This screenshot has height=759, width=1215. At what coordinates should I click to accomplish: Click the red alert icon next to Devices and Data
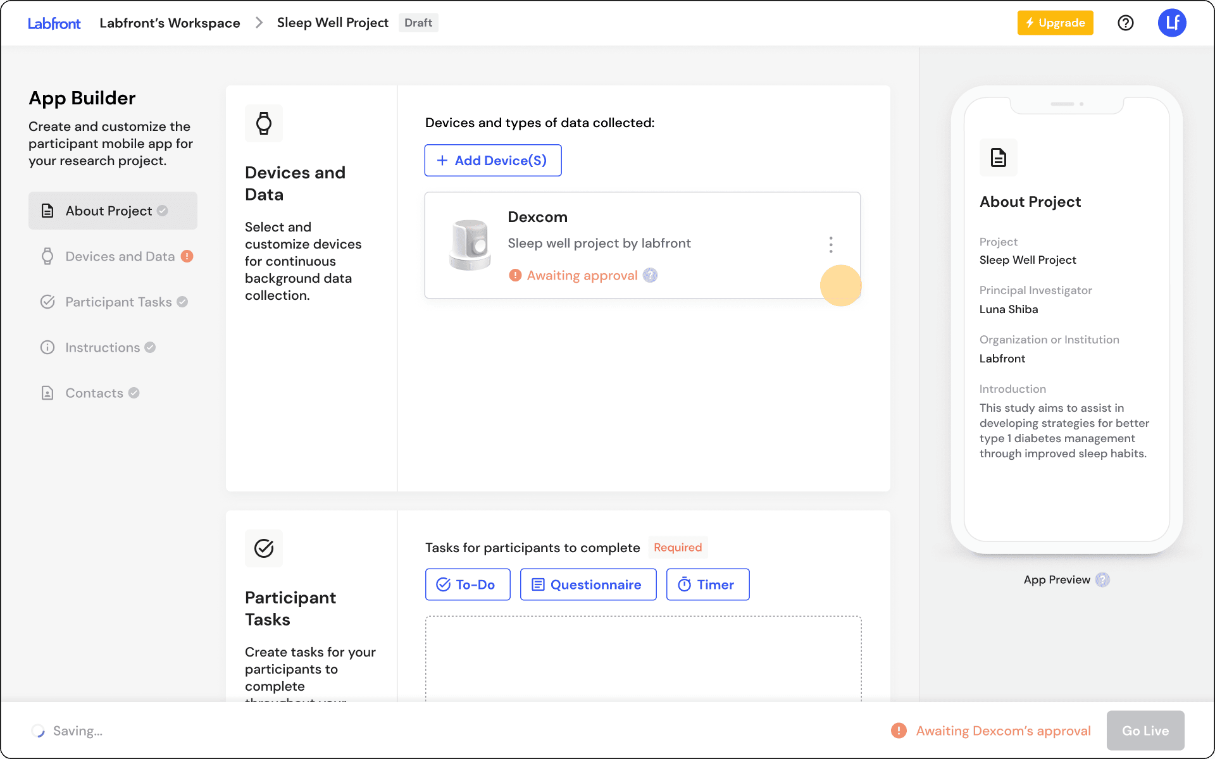[x=187, y=256]
